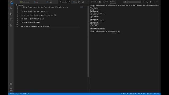Click the editor vertical scrollbar
This screenshot has height=95, width=169.
click(88, 41)
